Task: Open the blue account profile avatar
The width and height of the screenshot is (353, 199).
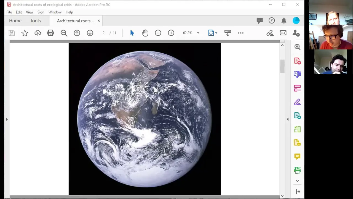Action: tap(296, 21)
